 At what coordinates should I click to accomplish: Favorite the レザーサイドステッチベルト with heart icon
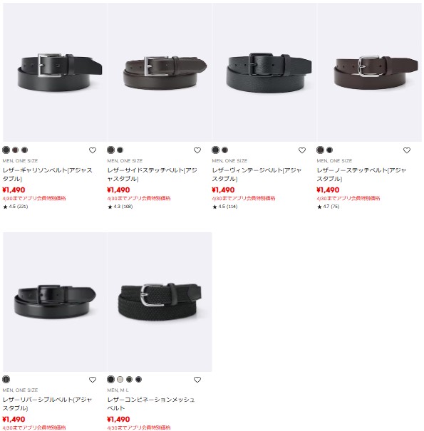(x=197, y=150)
